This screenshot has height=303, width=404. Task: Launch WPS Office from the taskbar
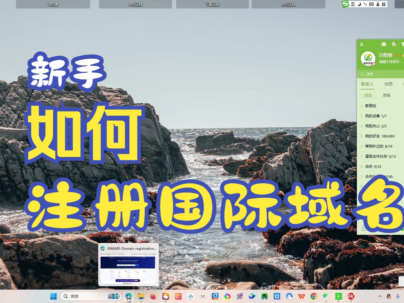[302, 296]
